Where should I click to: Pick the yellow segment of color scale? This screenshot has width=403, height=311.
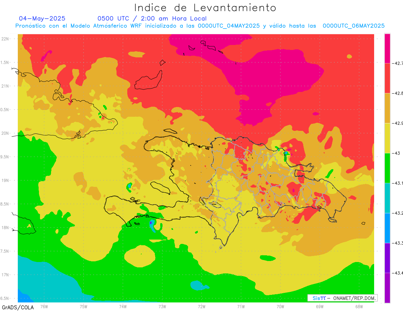(387, 138)
